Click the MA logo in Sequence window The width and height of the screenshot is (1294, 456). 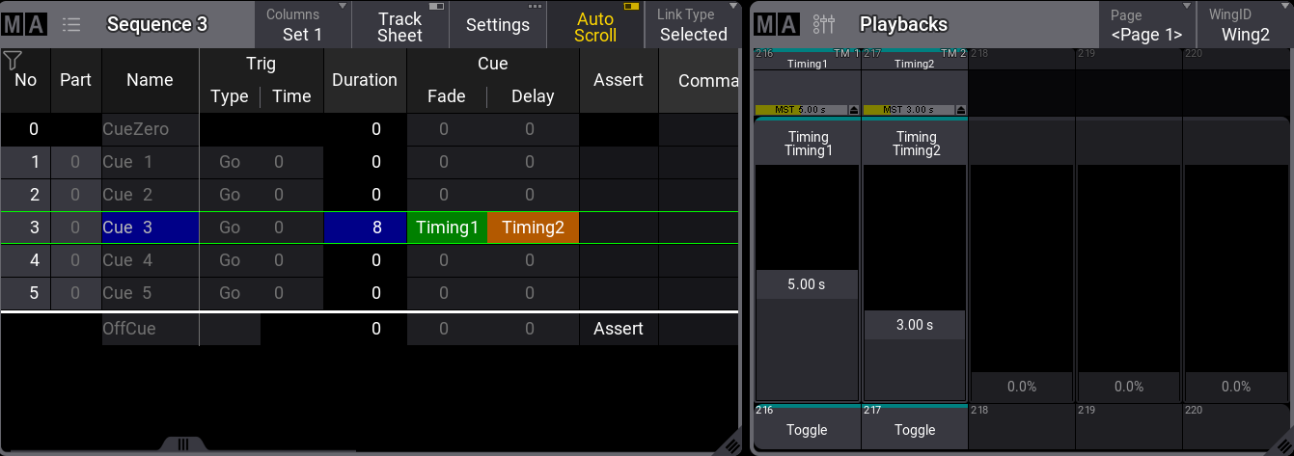(24, 24)
